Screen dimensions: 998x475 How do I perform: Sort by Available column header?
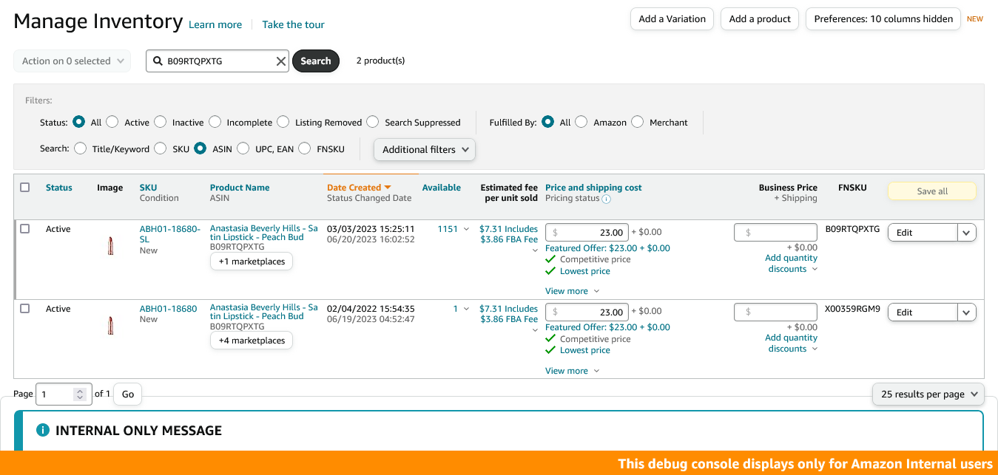[442, 188]
